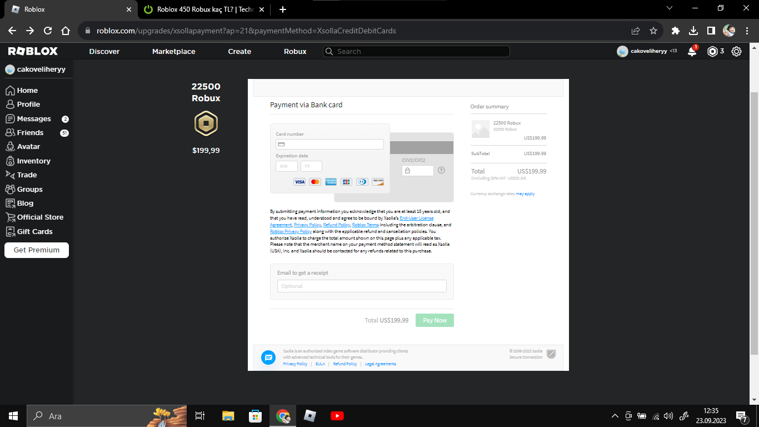Show hidden system tray icons
Viewport: 759px width, 427px height.
click(x=615, y=416)
